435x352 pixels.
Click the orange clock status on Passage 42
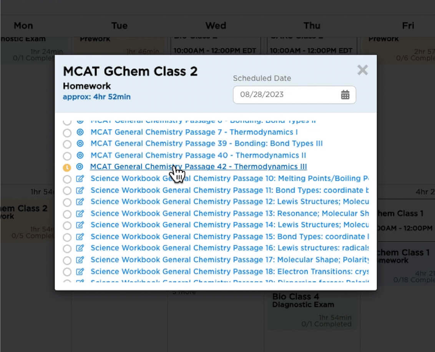[x=67, y=168]
